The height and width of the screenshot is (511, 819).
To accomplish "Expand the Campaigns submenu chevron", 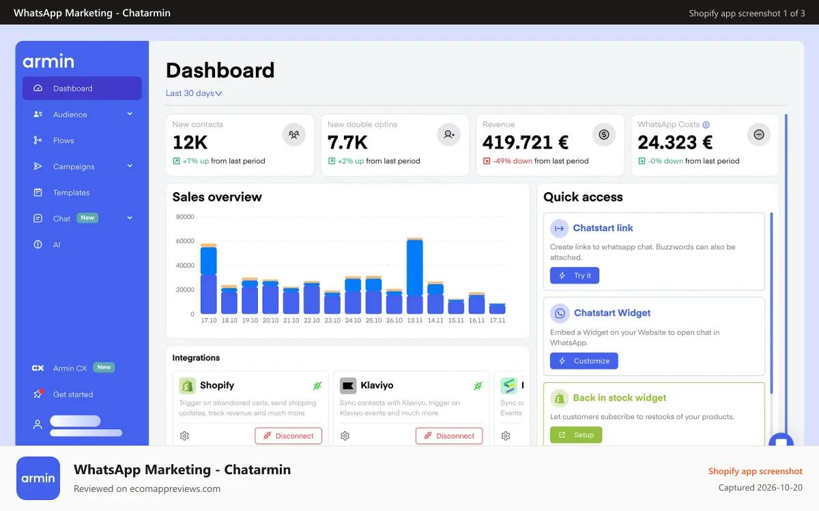I will (x=130, y=166).
